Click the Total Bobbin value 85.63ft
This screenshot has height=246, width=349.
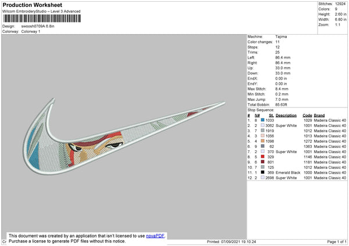[x=282, y=104]
